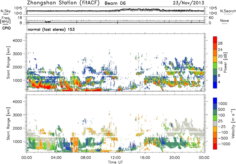Select the '04:00' time tick label
This screenshot has height=164, width=236.
coord(56,158)
